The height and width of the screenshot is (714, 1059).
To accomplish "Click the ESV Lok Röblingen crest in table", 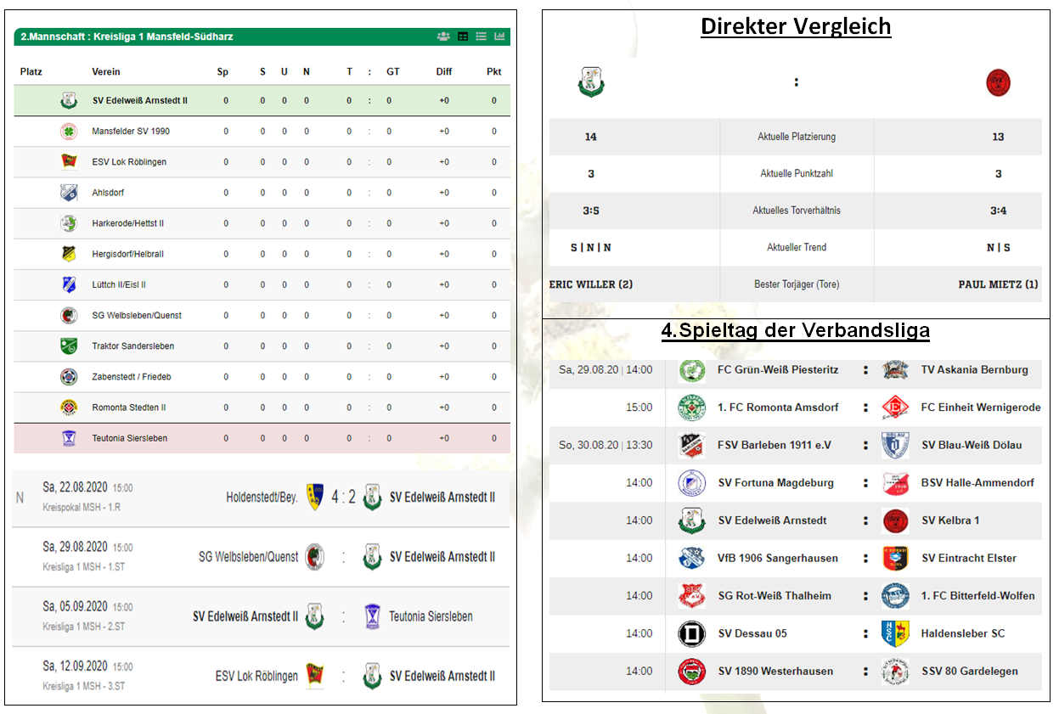I will point(69,162).
